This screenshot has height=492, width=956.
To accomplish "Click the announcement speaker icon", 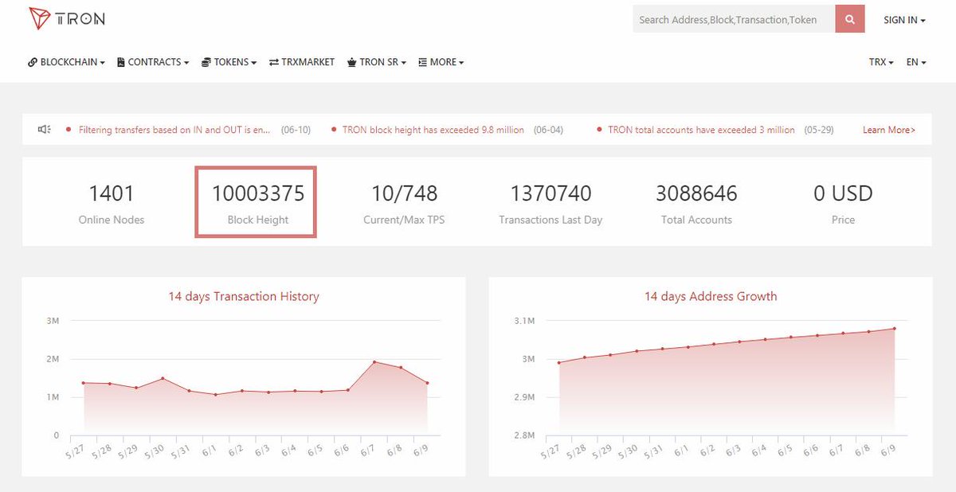I will [45, 129].
